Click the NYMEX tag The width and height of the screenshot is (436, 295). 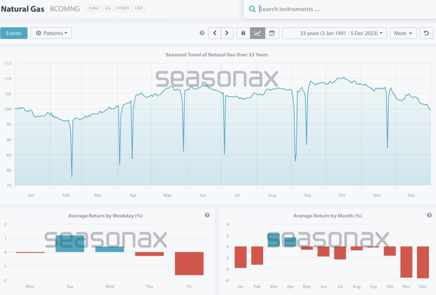pyautogui.click(x=123, y=8)
